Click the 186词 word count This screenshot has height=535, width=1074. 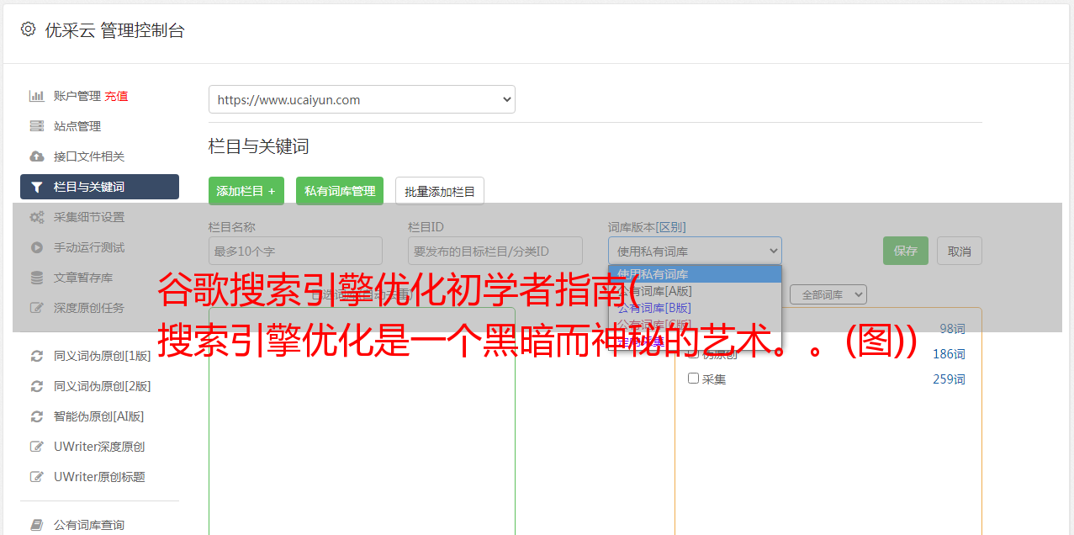pos(949,354)
